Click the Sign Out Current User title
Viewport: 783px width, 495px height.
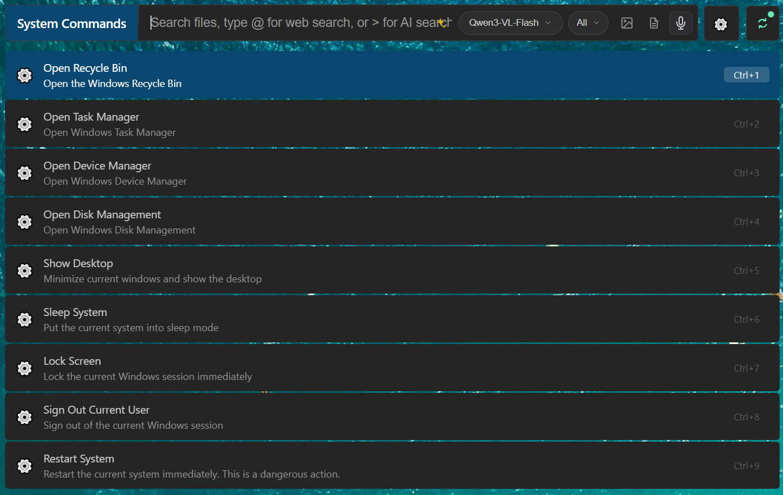(97, 410)
